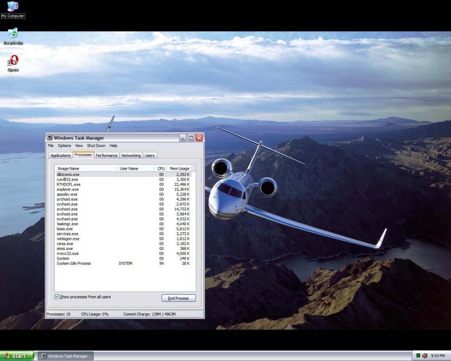Switch to the Performance tab
The width and height of the screenshot is (451, 361).
107,156
